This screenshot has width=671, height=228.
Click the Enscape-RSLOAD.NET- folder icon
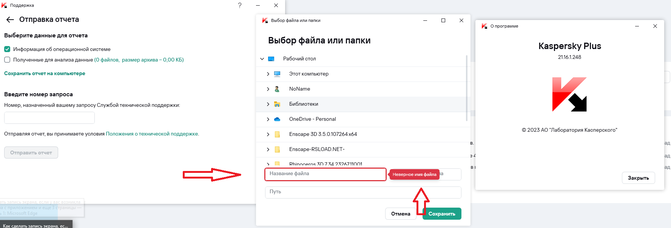coord(277,149)
